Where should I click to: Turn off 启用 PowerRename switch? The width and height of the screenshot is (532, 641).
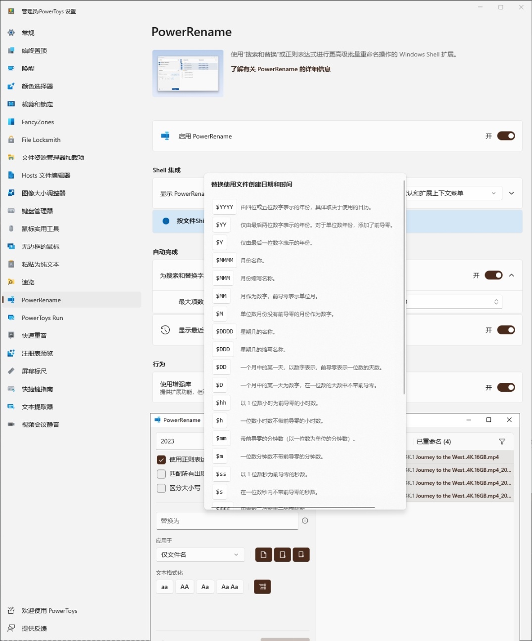506,136
